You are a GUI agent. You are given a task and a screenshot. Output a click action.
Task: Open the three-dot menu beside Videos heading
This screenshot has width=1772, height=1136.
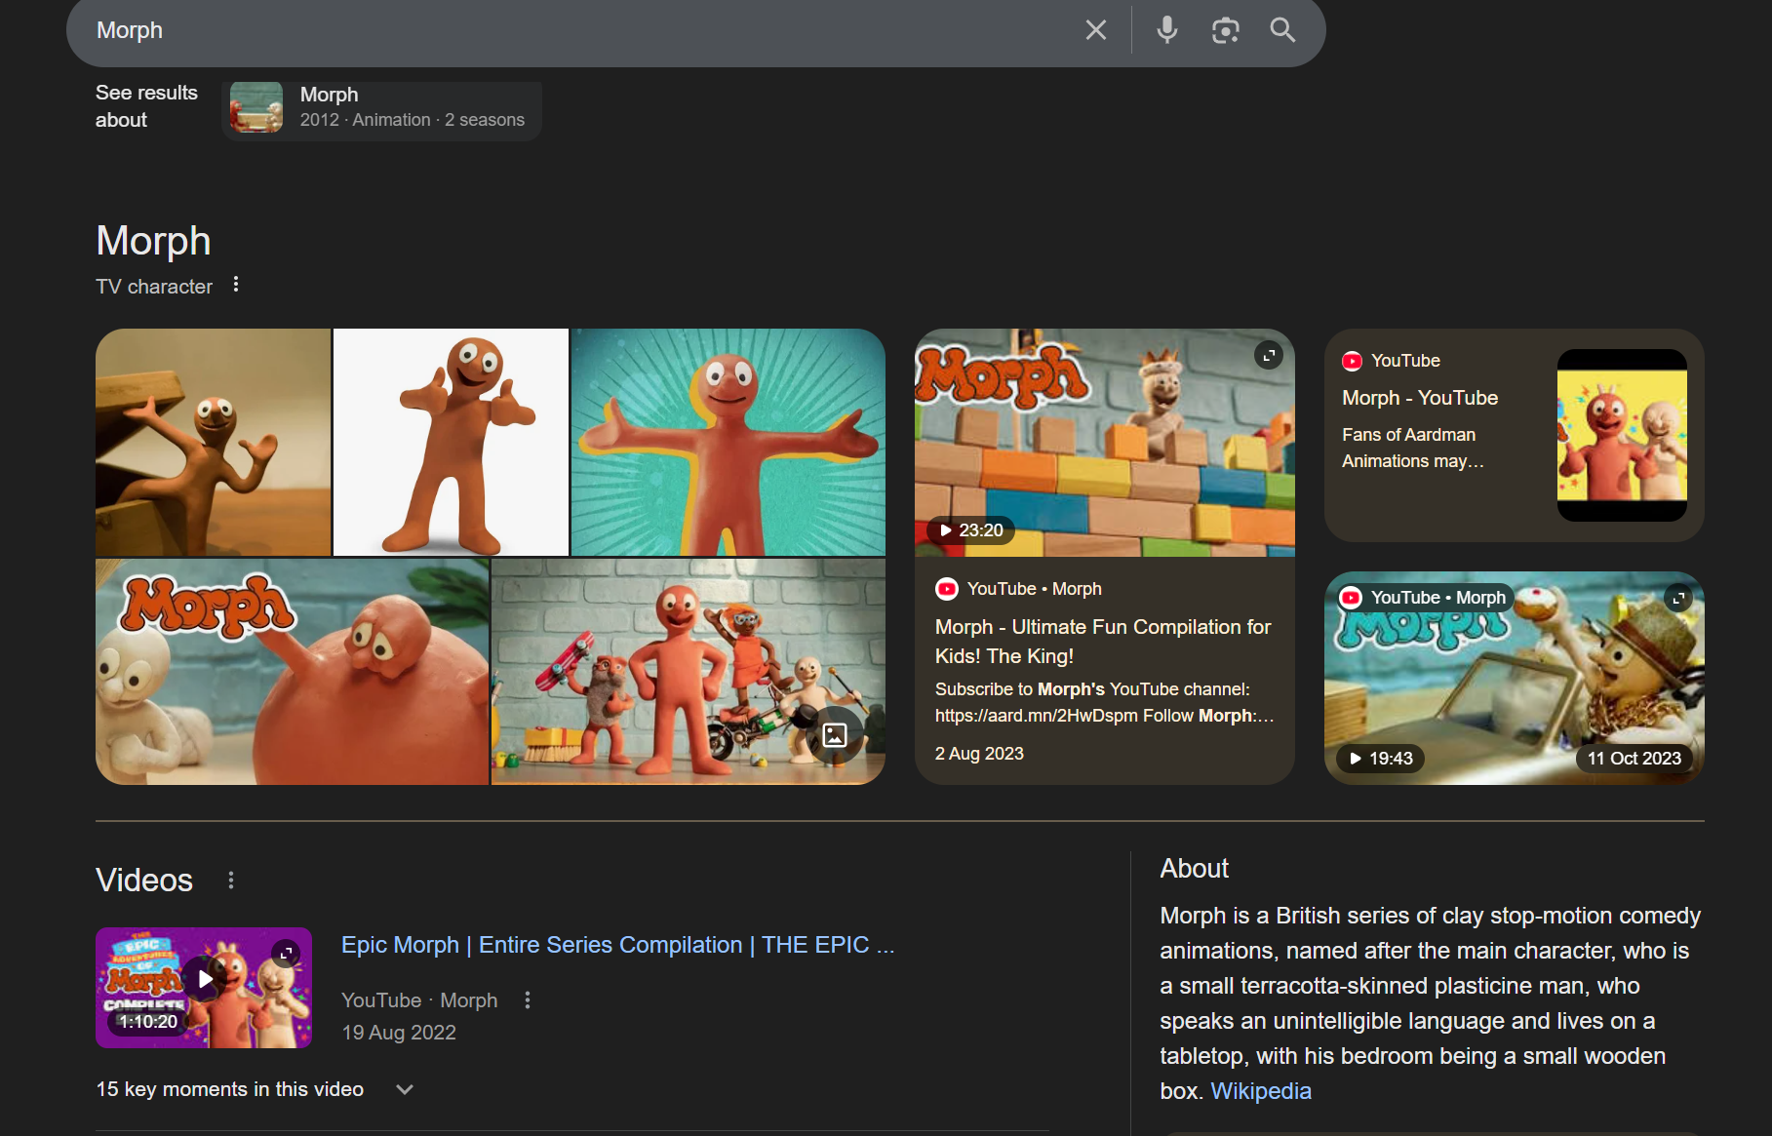pyautogui.click(x=231, y=881)
